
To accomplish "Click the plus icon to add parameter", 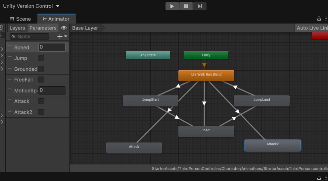I will (x=60, y=36).
